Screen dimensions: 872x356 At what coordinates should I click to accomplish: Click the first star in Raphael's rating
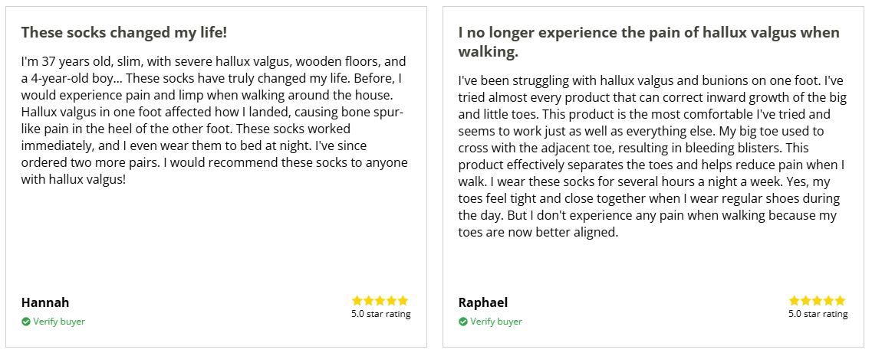[x=795, y=301]
